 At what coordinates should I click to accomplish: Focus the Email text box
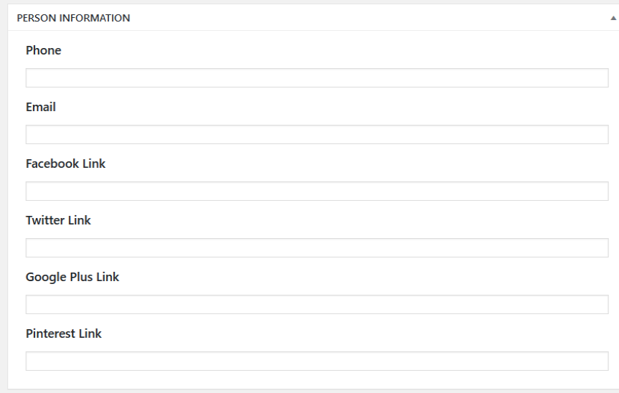(316, 135)
